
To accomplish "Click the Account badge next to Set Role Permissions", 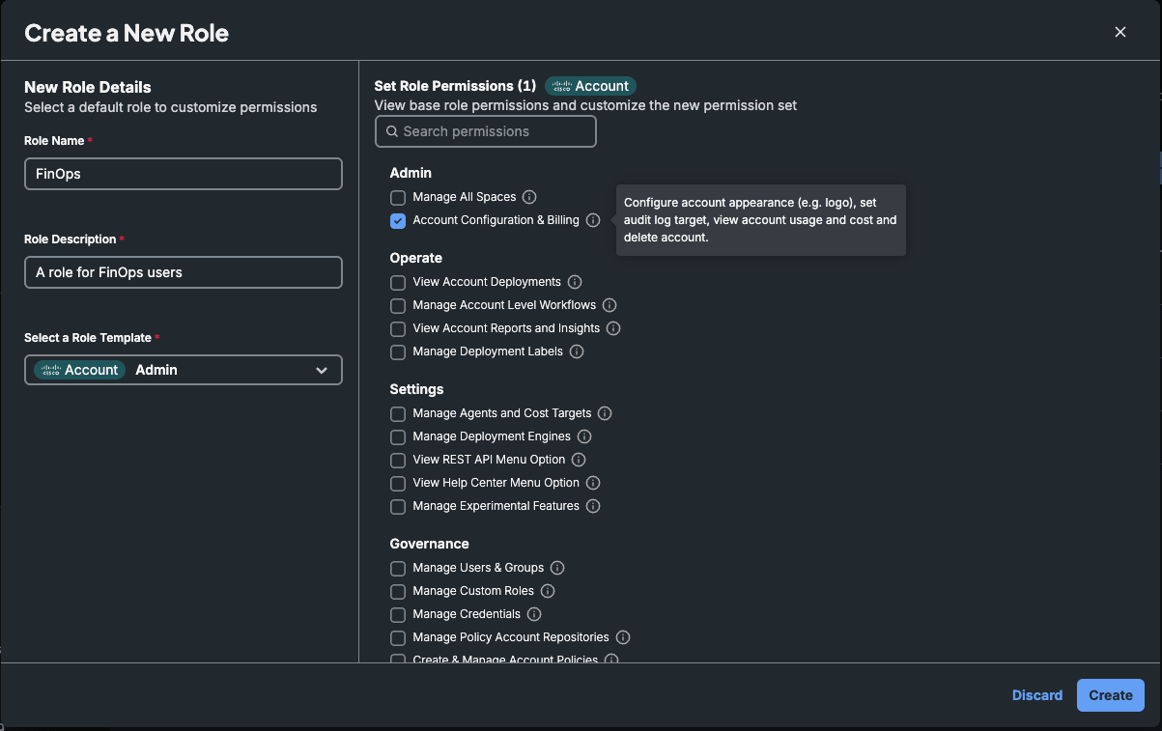I will (590, 86).
